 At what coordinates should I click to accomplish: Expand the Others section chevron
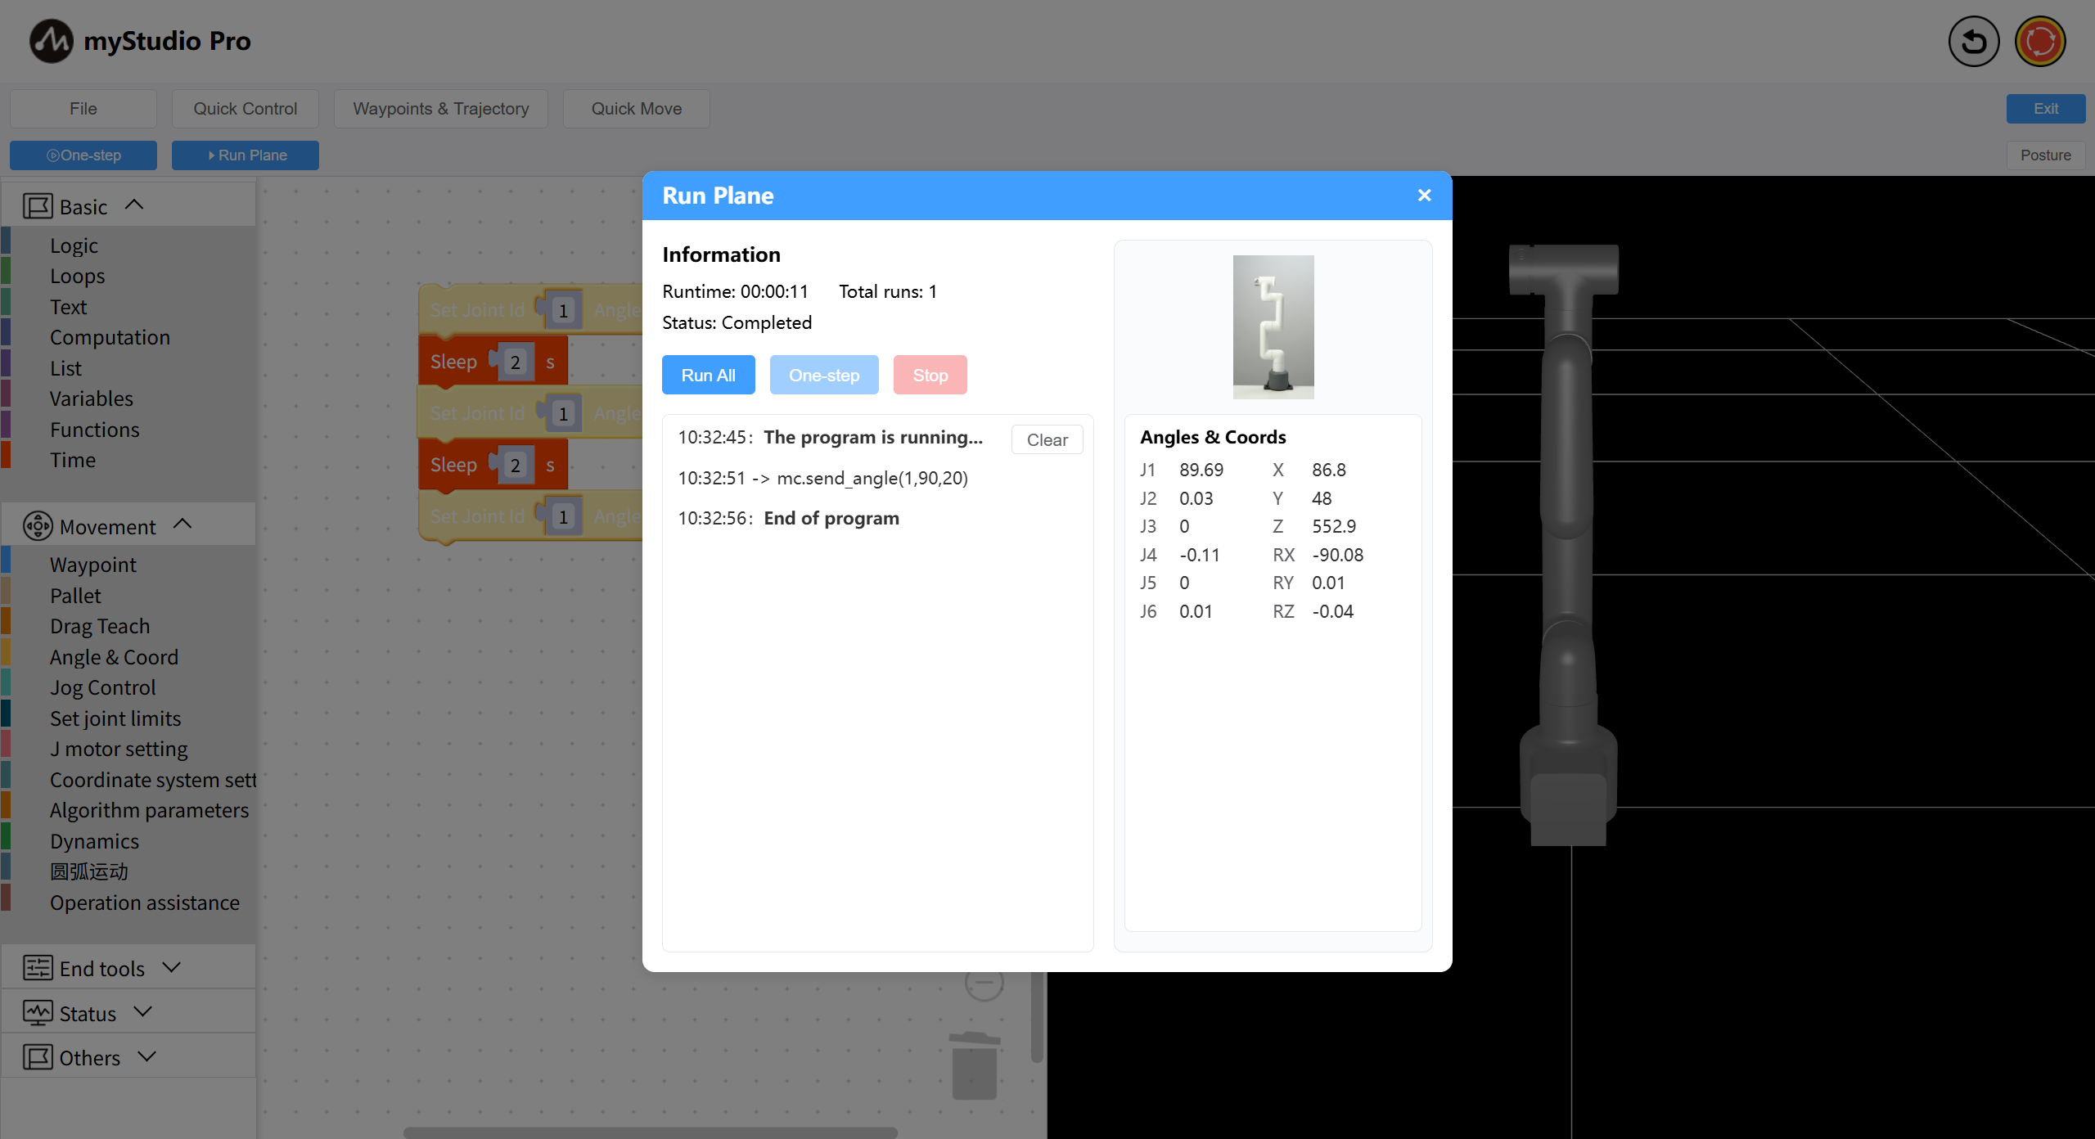click(x=147, y=1056)
